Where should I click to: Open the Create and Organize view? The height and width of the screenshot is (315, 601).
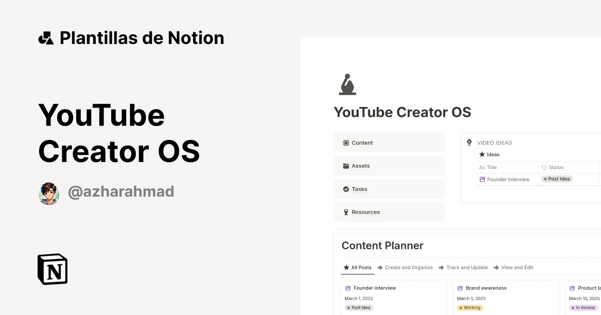pyautogui.click(x=408, y=267)
